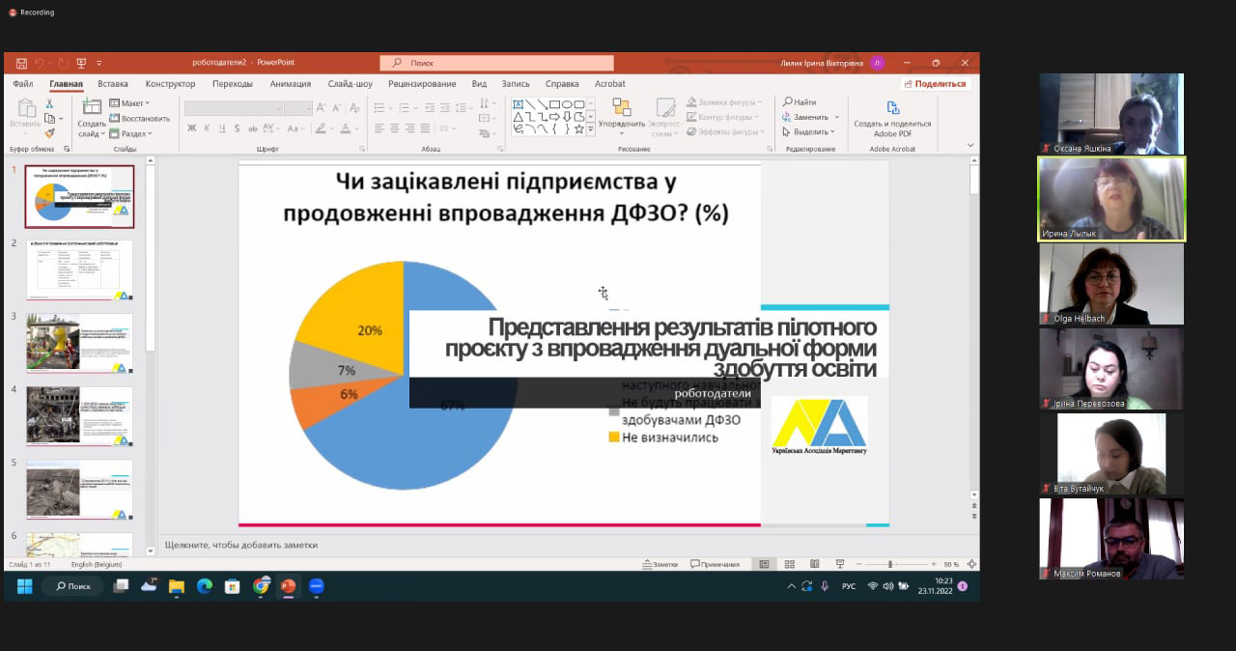Image resolution: width=1236 pixels, height=651 pixels.
Task: Switch to Slide Sorter view icon
Action: click(790, 564)
